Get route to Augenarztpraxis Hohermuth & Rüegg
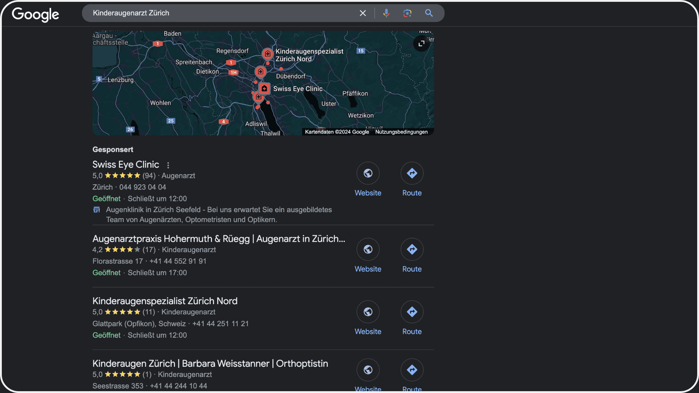Screen dimensions: 699x393 point(412,249)
